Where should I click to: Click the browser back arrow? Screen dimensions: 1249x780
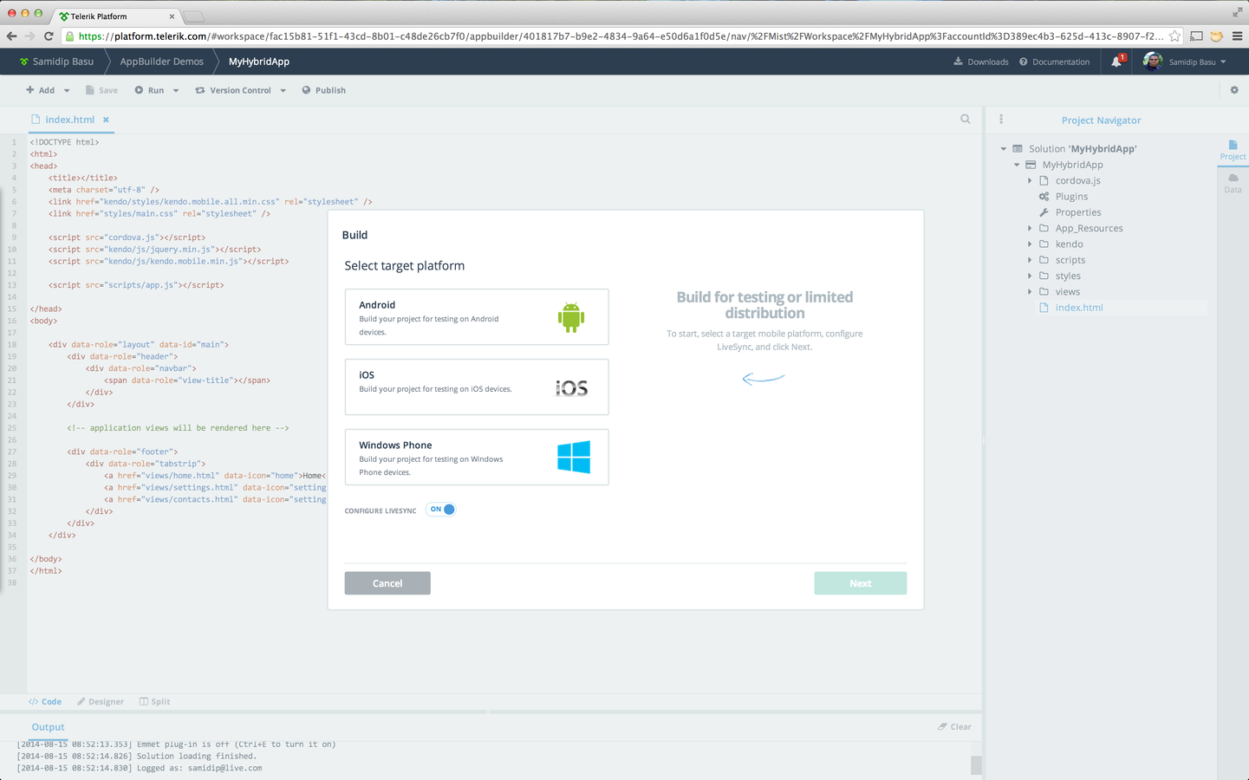(x=11, y=36)
